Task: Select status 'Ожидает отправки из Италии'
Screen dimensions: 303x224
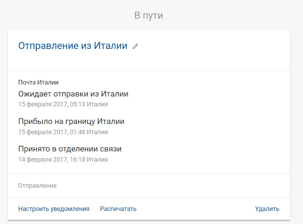Action: [73, 94]
